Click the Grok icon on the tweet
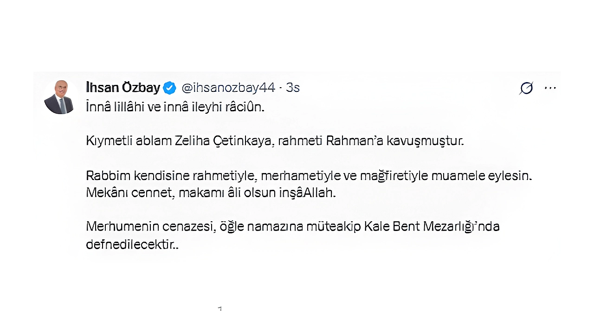The width and height of the screenshot is (594, 334). click(x=526, y=88)
